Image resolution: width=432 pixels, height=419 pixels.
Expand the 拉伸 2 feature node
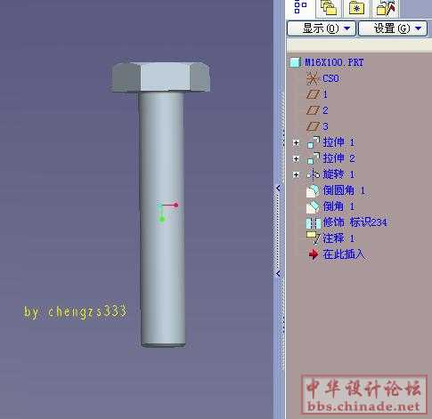tap(296, 158)
